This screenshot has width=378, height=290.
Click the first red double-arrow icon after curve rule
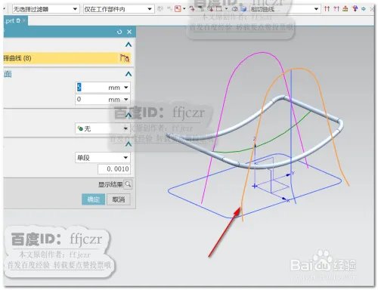click(327, 9)
